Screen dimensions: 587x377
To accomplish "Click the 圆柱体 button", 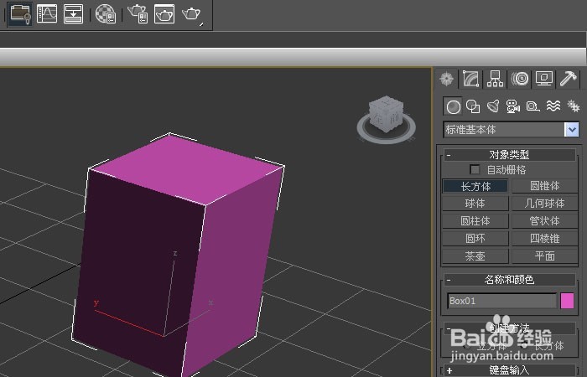I will [x=475, y=221].
